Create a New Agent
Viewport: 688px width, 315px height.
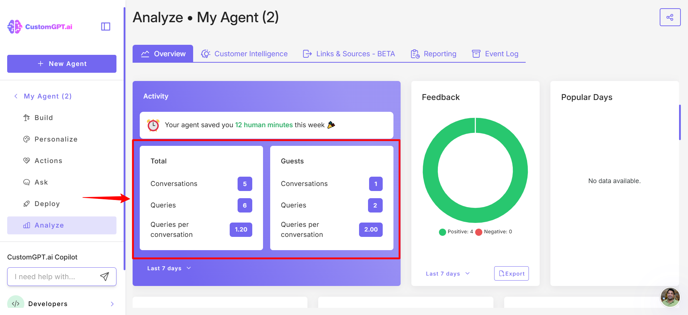[x=62, y=64]
